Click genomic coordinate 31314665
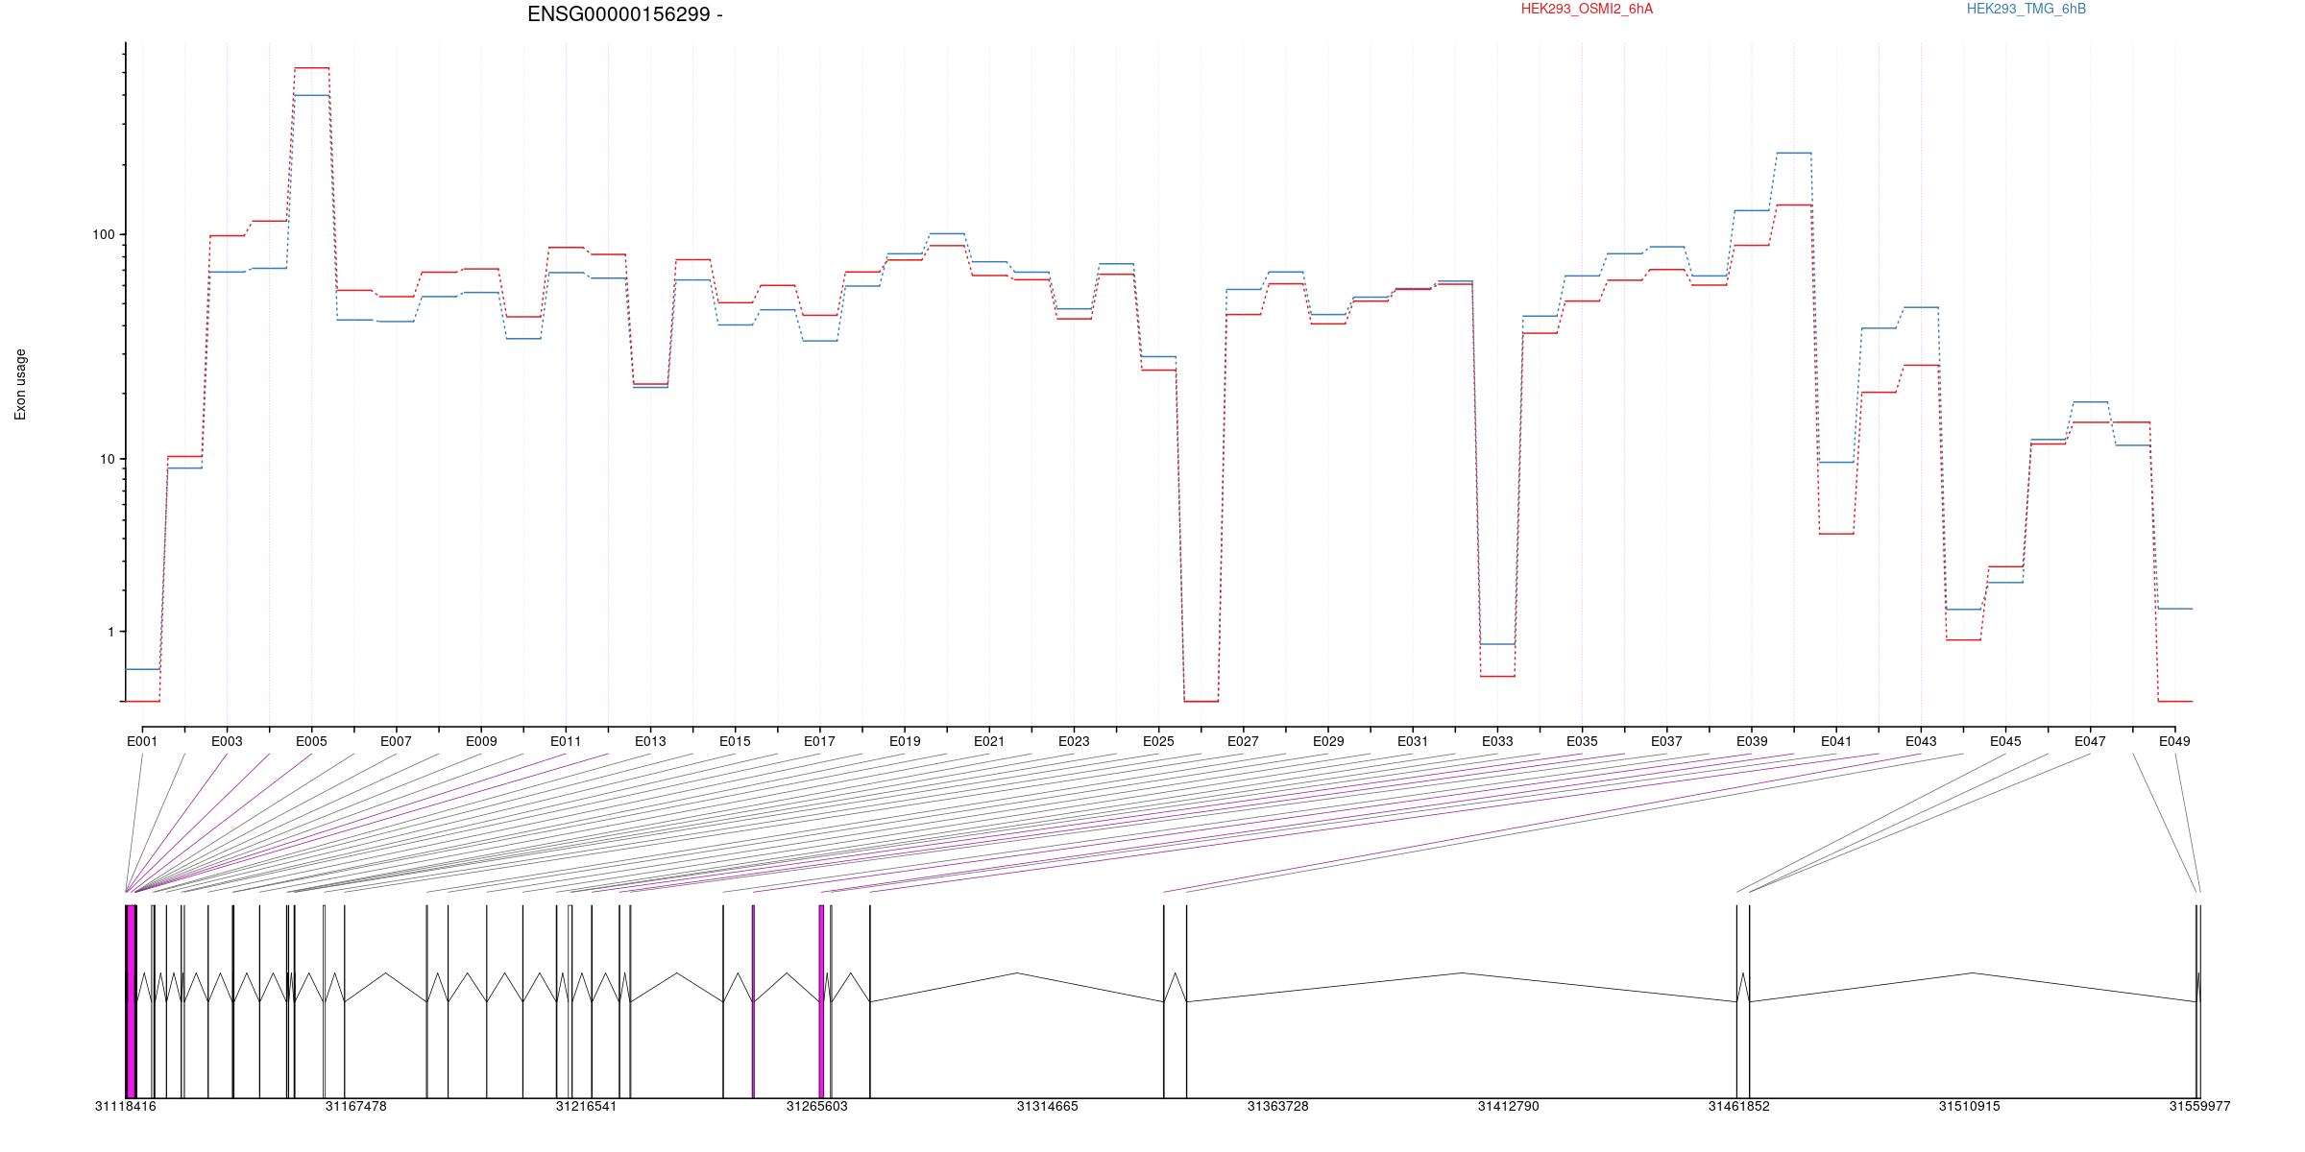The width and height of the screenshot is (2305, 1152). (x=1048, y=1106)
